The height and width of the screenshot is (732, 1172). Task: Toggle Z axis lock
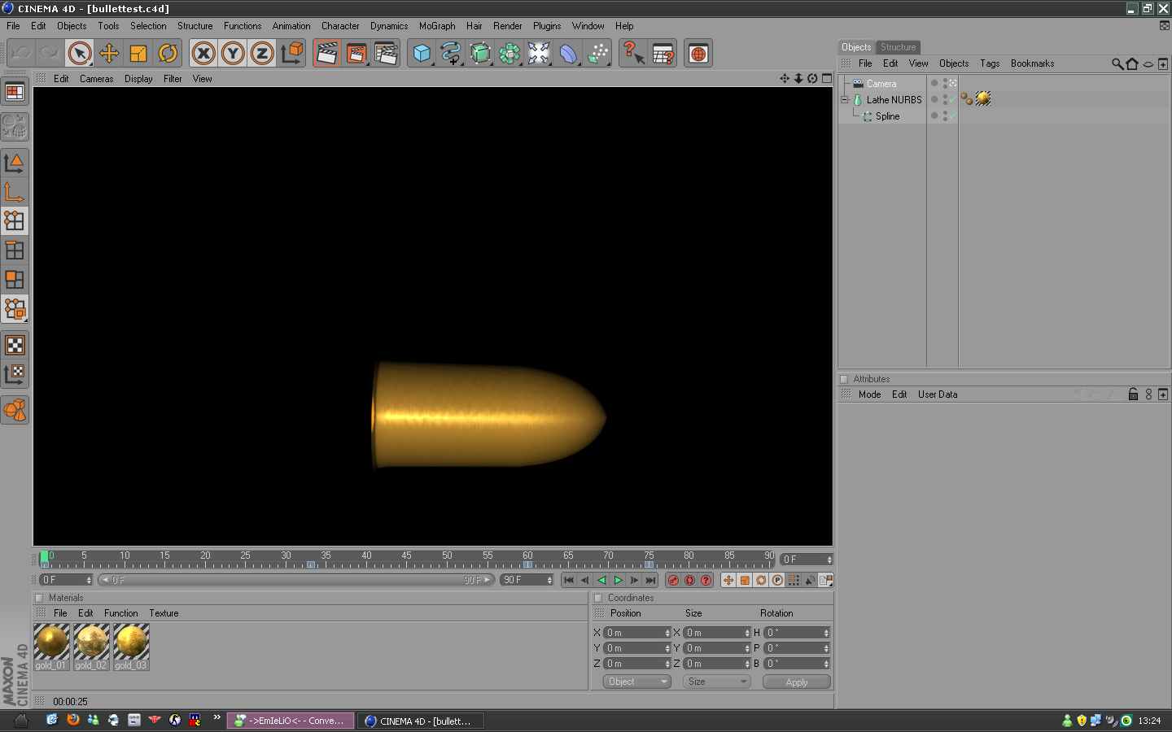[262, 54]
